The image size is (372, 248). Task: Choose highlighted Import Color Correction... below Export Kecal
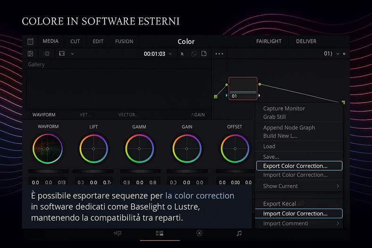[299, 214]
